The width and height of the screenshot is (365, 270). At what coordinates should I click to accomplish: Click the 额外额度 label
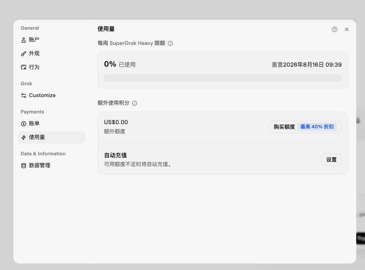(115, 131)
